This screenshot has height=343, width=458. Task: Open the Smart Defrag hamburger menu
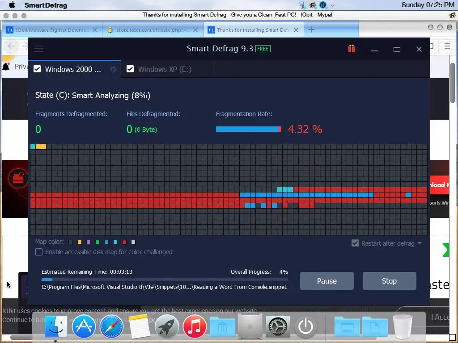click(39, 49)
